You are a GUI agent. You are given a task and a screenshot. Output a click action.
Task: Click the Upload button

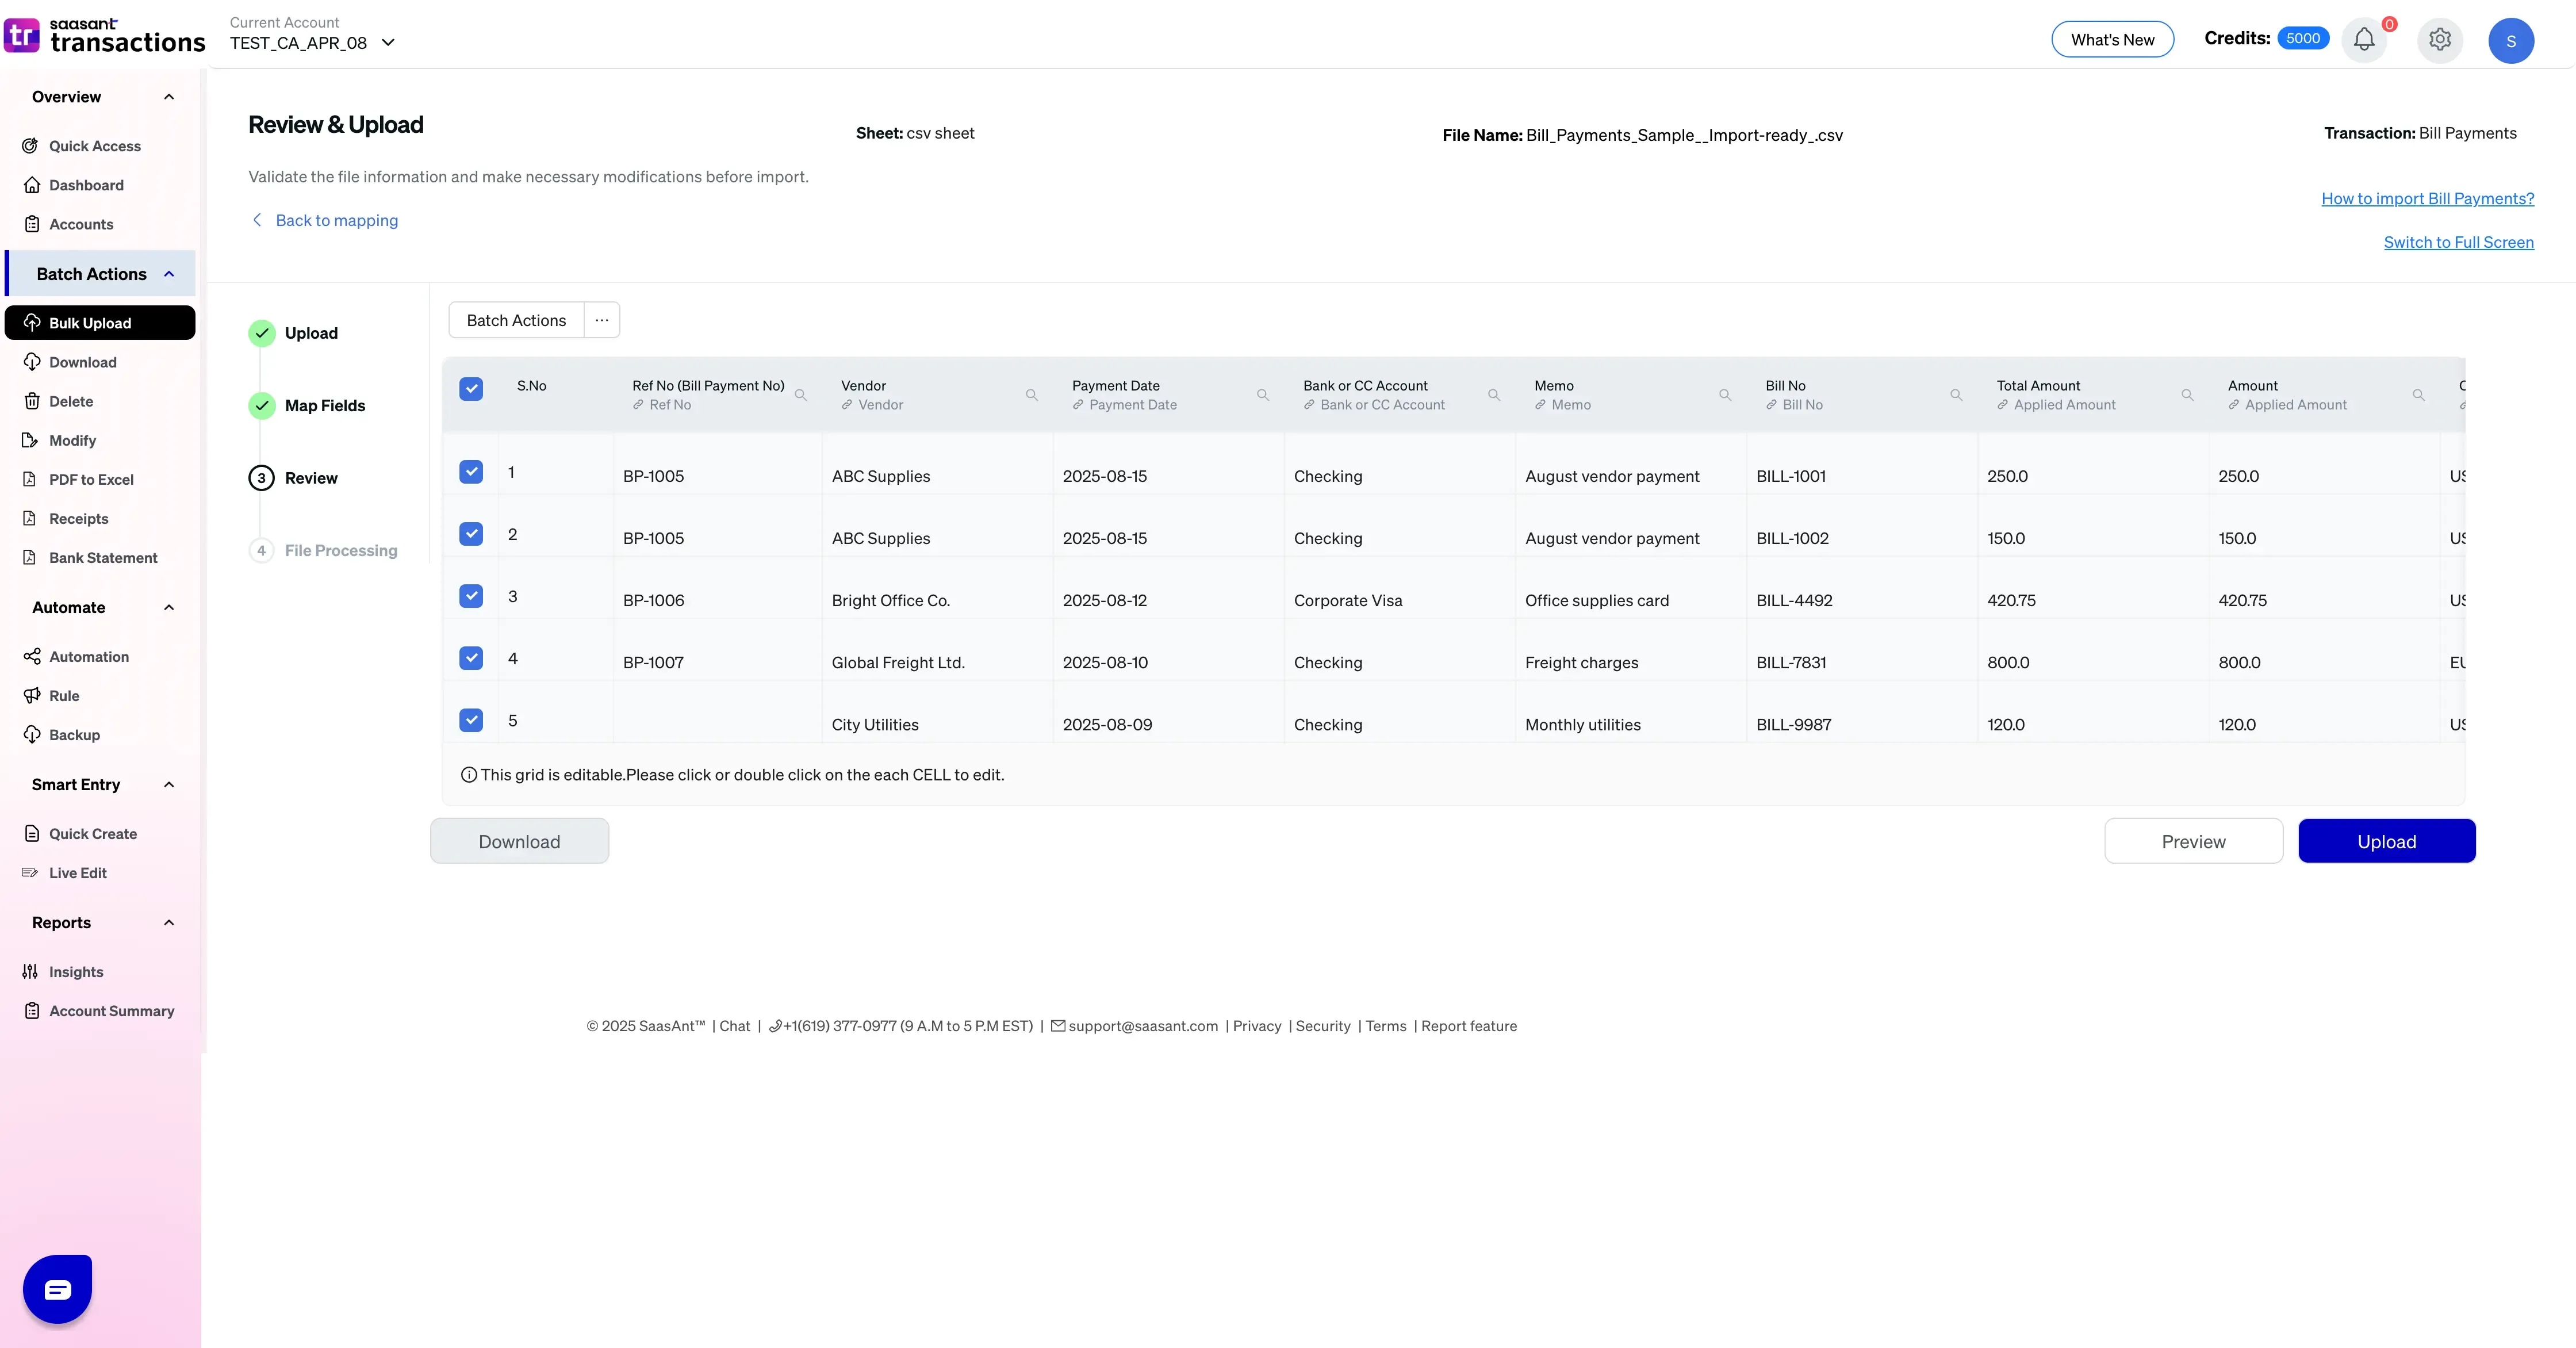2387,841
